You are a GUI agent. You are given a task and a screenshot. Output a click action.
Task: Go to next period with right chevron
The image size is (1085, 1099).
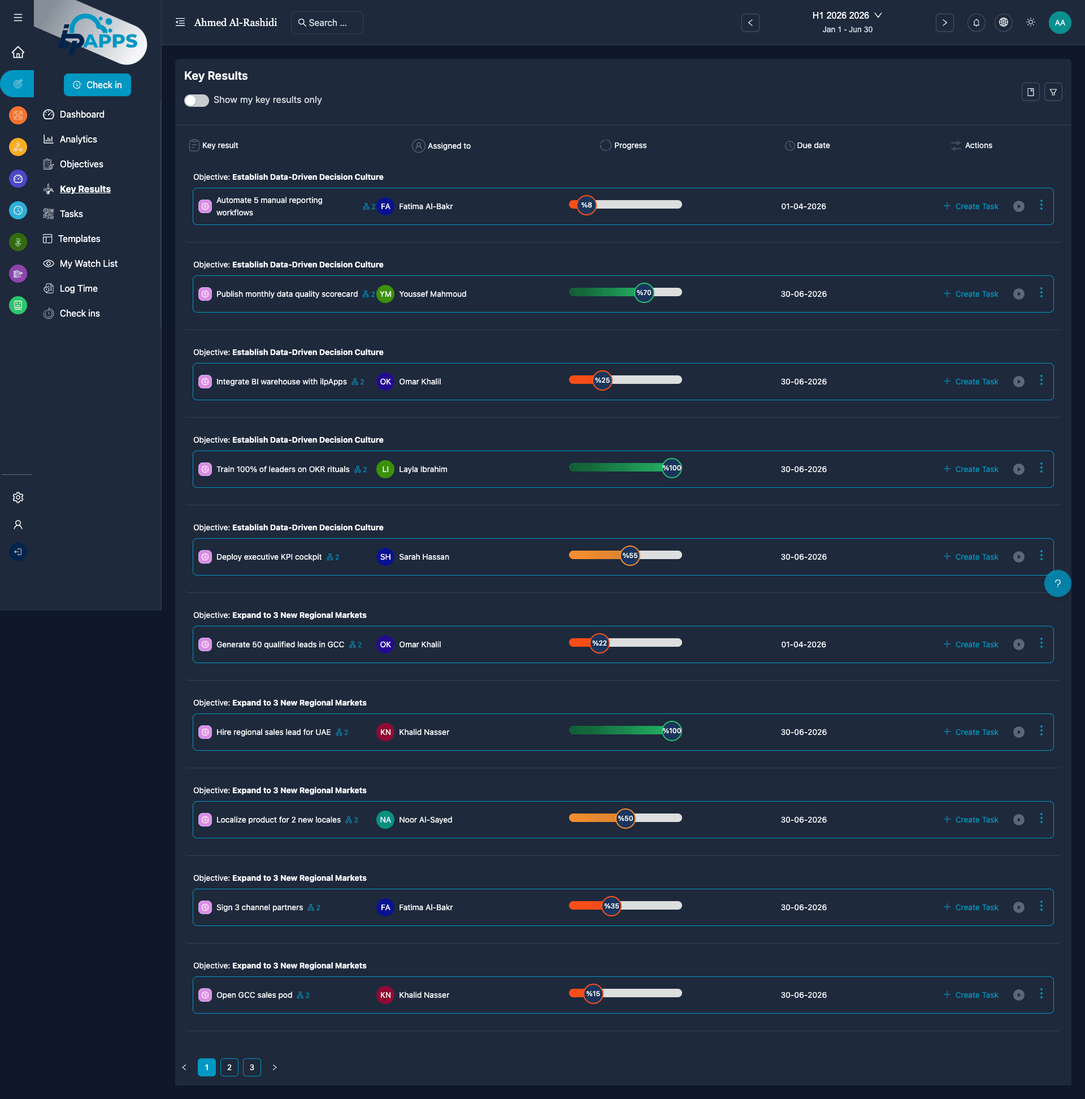pos(944,23)
